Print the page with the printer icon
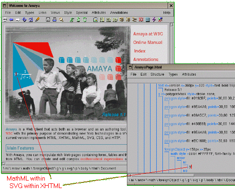This screenshot has width=235, height=189. click(54, 20)
